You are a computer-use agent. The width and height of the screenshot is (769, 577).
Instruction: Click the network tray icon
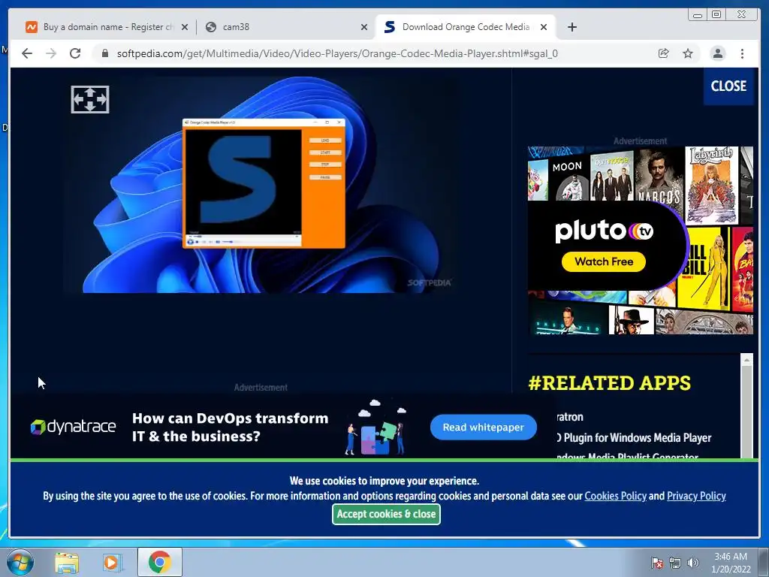675,563
